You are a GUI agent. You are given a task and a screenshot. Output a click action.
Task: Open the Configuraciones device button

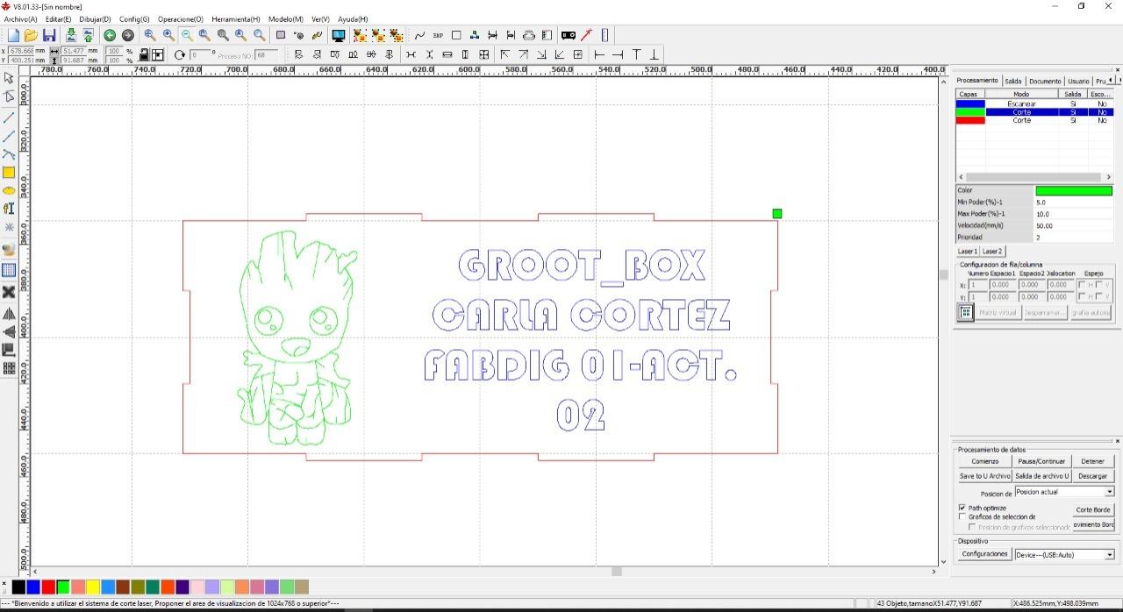tap(984, 554)
